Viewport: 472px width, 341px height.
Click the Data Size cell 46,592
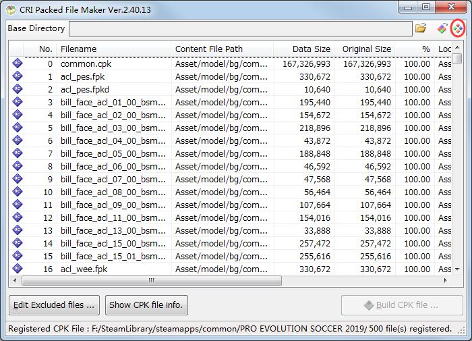click(x=317, y=166)
